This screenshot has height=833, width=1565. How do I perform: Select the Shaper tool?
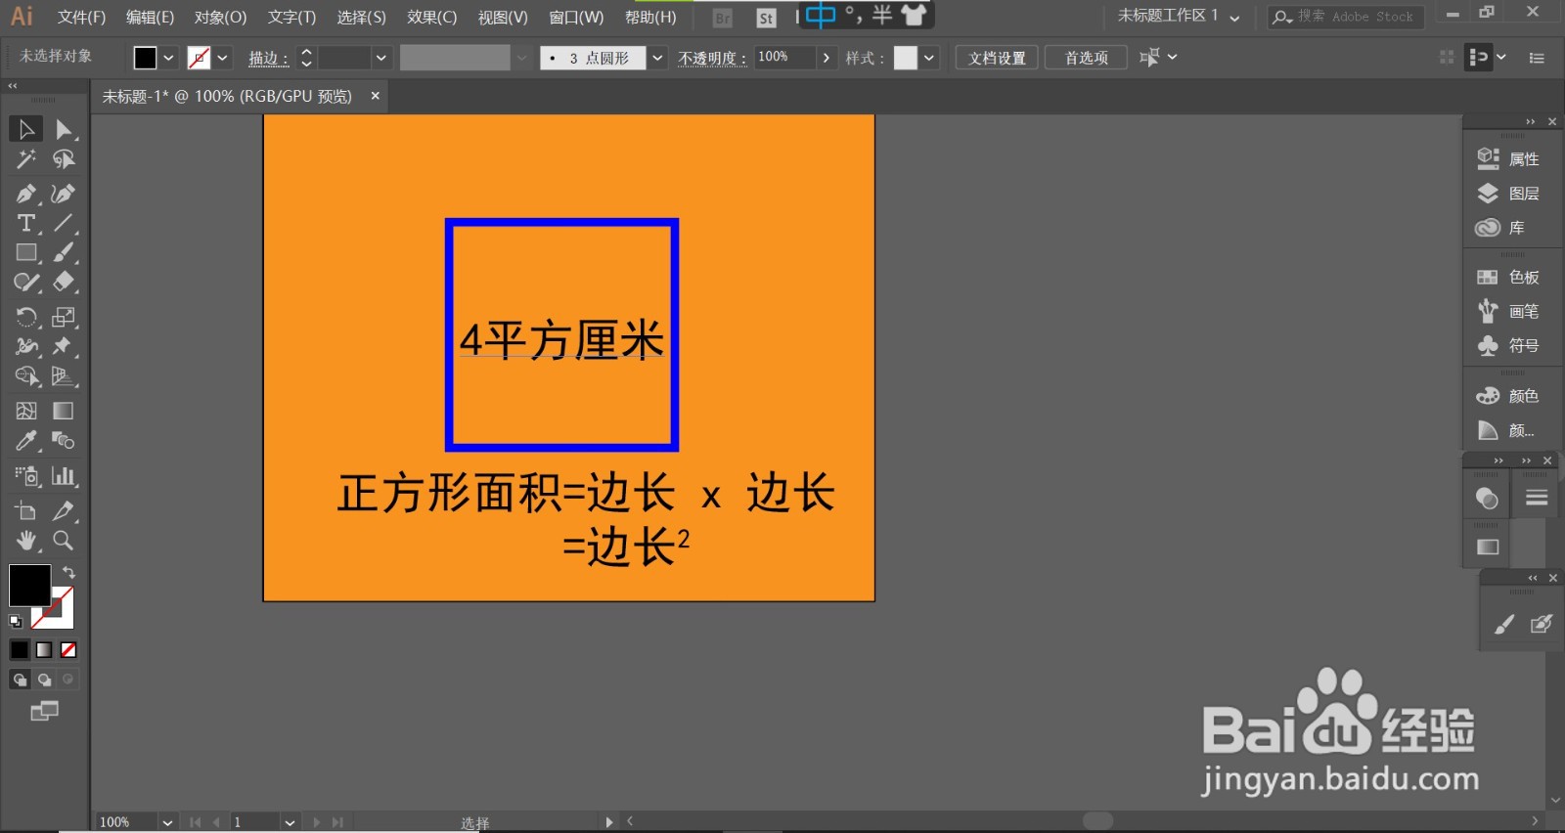25,283
